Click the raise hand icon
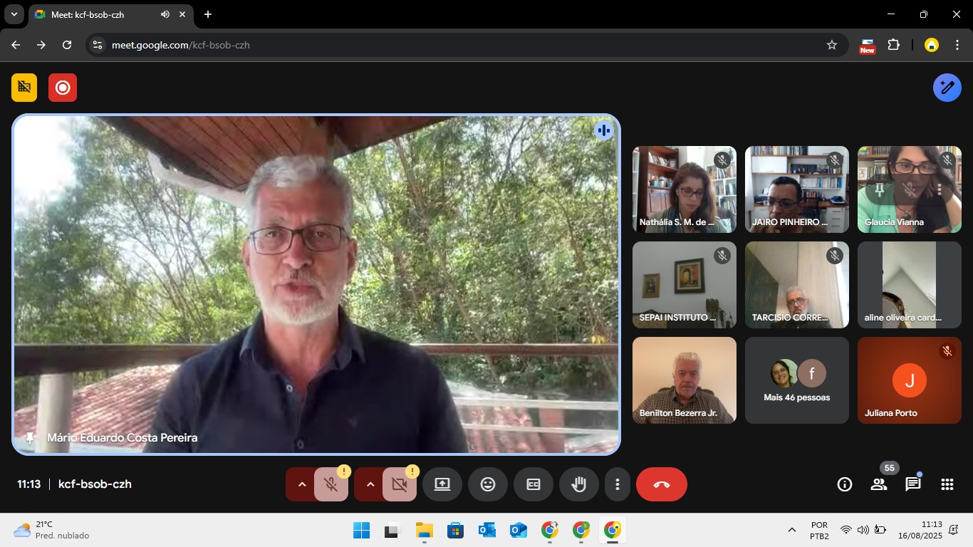The image size is (973, 547). [578, 484]
